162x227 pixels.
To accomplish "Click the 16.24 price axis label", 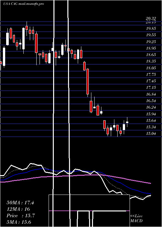I will click(151, 107).
